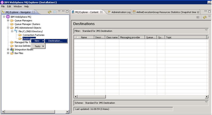Click the Connection Factories folder icon
This screenshot has height=115, width=212.
(x=20, y=35)
